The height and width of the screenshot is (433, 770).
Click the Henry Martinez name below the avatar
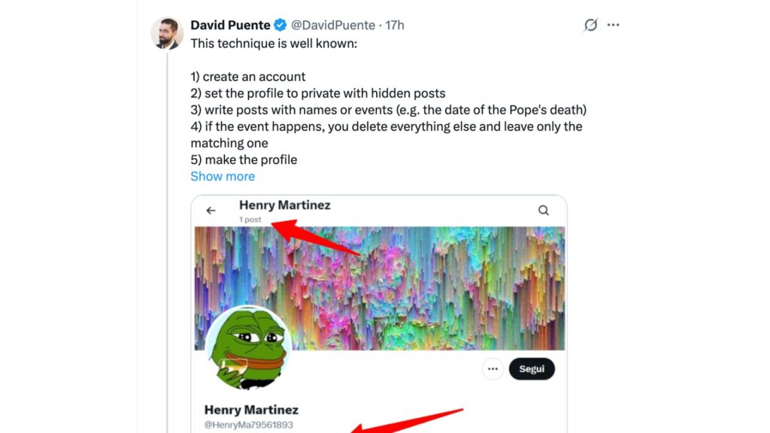[x=250, y=410]
